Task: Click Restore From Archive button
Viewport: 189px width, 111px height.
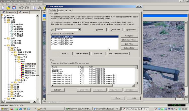Action: [x=118, y=53]
